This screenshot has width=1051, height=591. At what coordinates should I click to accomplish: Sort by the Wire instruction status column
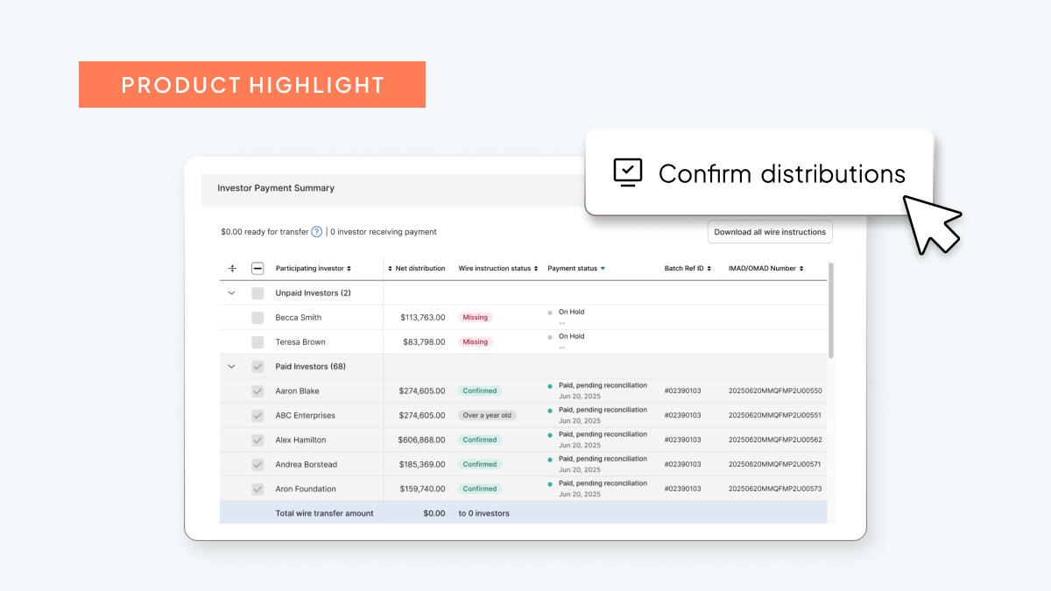click(536, 268)
